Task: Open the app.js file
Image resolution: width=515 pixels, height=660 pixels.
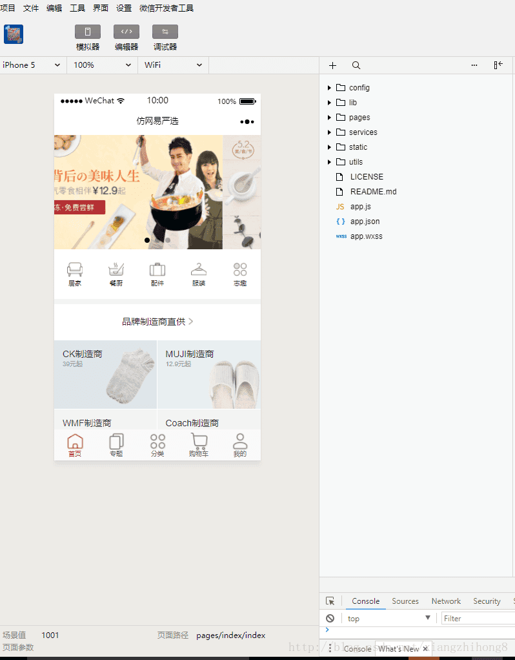Action: tap(360, 207)
